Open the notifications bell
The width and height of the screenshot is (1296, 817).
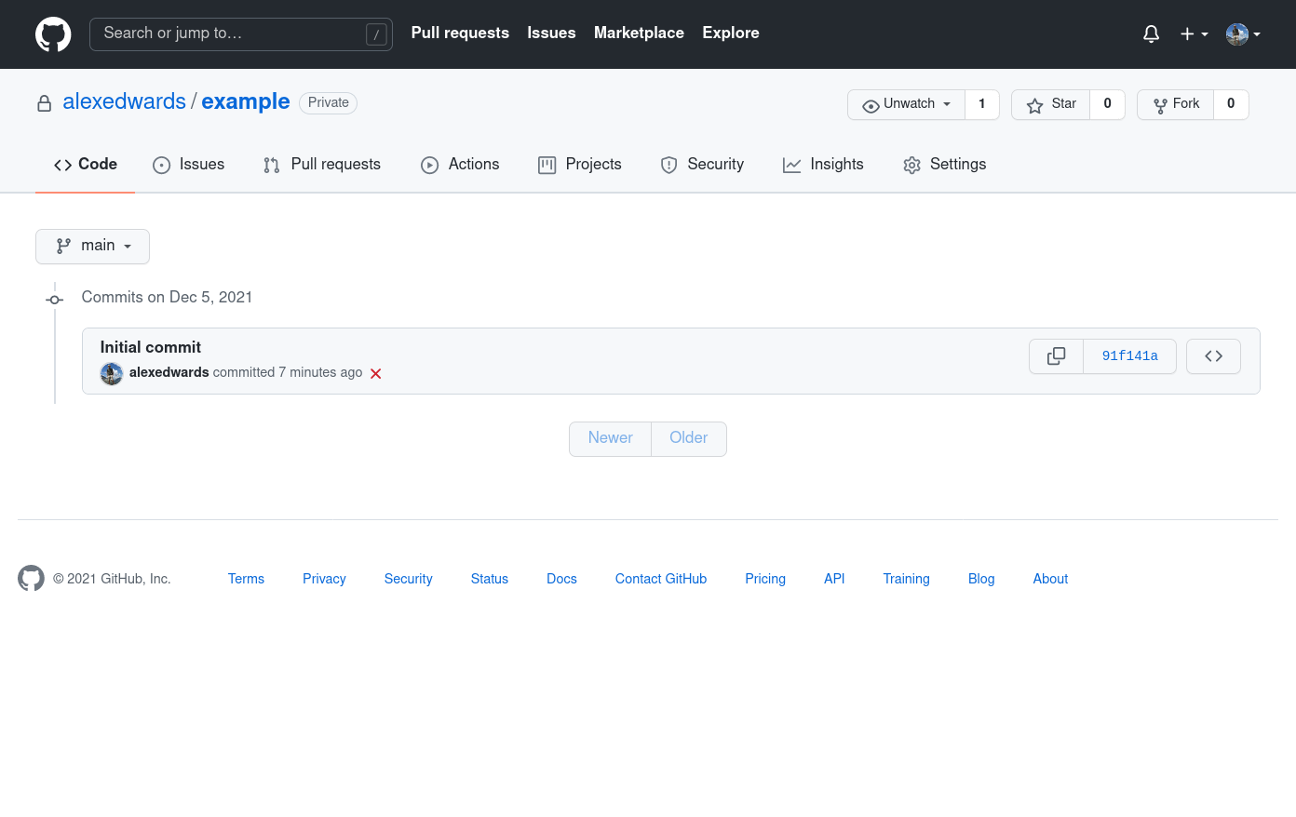click(1151, 34)
